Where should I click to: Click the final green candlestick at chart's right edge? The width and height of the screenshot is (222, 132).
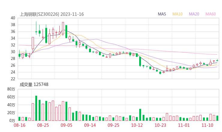[x=217, y=60]
